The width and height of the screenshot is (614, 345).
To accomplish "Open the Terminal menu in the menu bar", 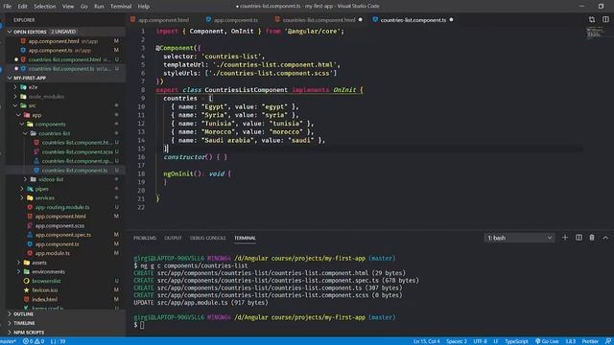I will click(x=121, y=7).
